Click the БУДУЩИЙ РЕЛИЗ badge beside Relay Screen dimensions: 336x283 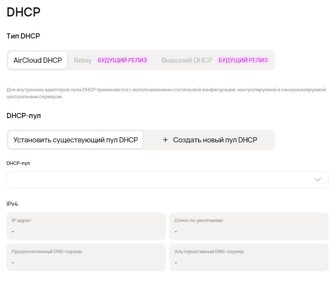point(122,61)
